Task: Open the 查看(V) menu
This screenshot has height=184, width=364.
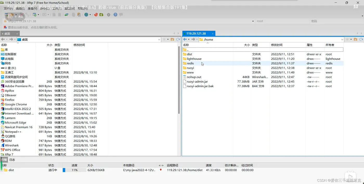Action: coord(32,8)
